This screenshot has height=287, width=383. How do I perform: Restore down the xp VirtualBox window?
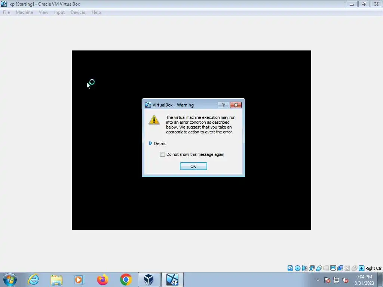pyautogui.click(x=364, y=4)
